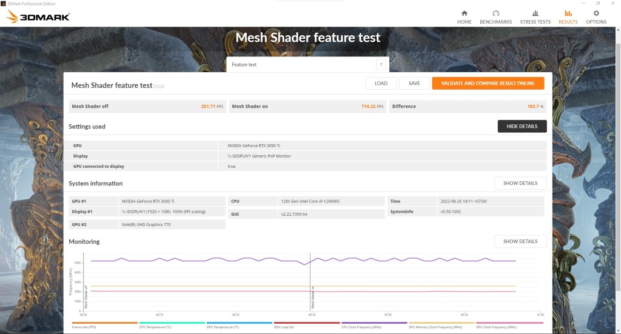Toggle the Frame rate (FPS) legend line
The height and width of the screenshot is (334, 621).
coord(104,323)
